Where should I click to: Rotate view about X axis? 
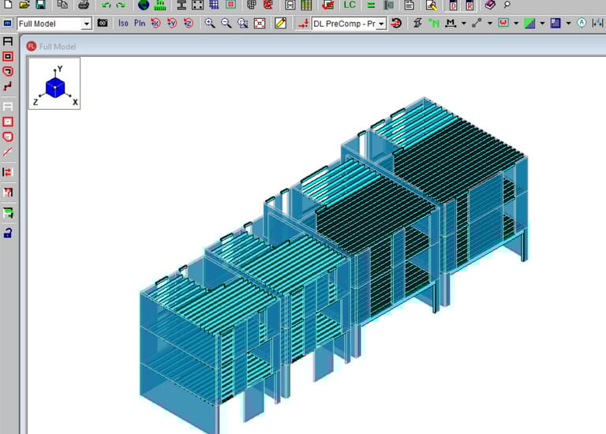click(155, 23)
